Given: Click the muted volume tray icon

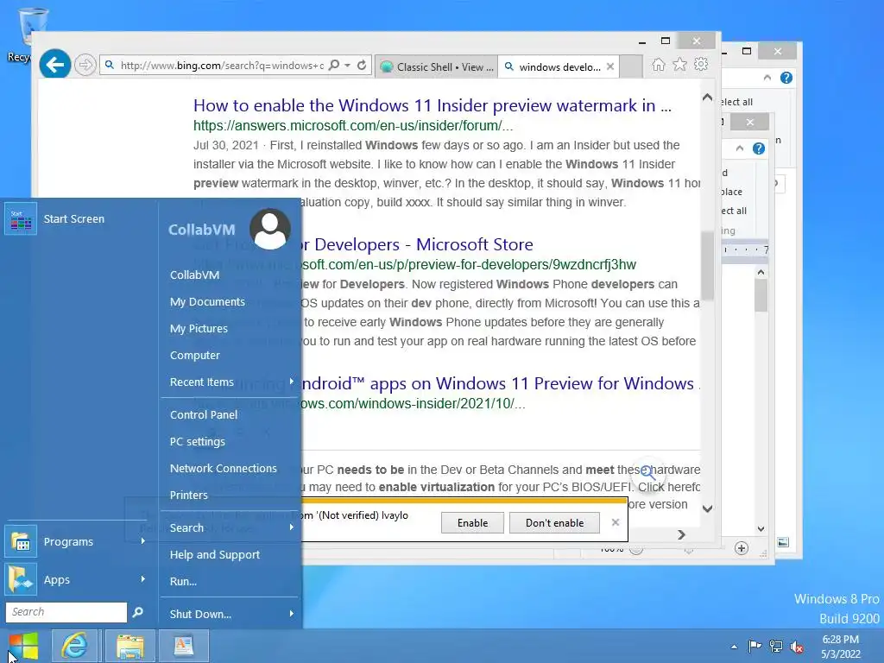Looking at the screenshot, I should pyautogui.click(x=797, y=647).
